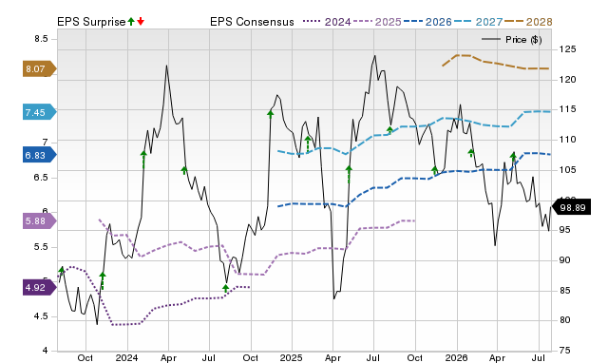Click the 5.5 label on the EPS axis
The width and height of the screenshot is (608, 363).
(41, 247)
